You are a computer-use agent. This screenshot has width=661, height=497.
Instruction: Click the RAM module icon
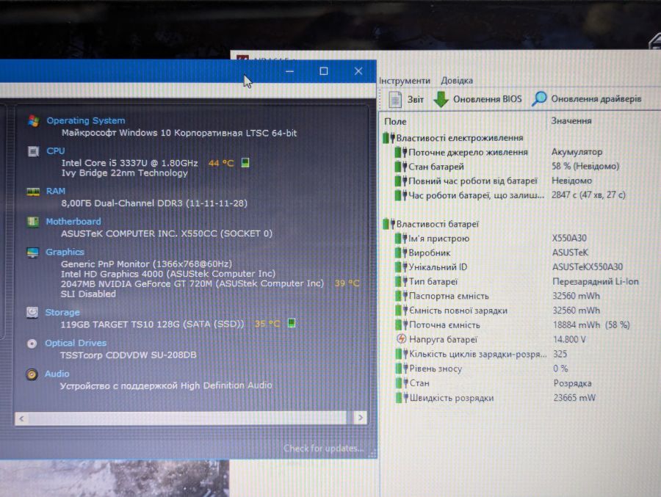pyautogui.click(x=33, y=192)
